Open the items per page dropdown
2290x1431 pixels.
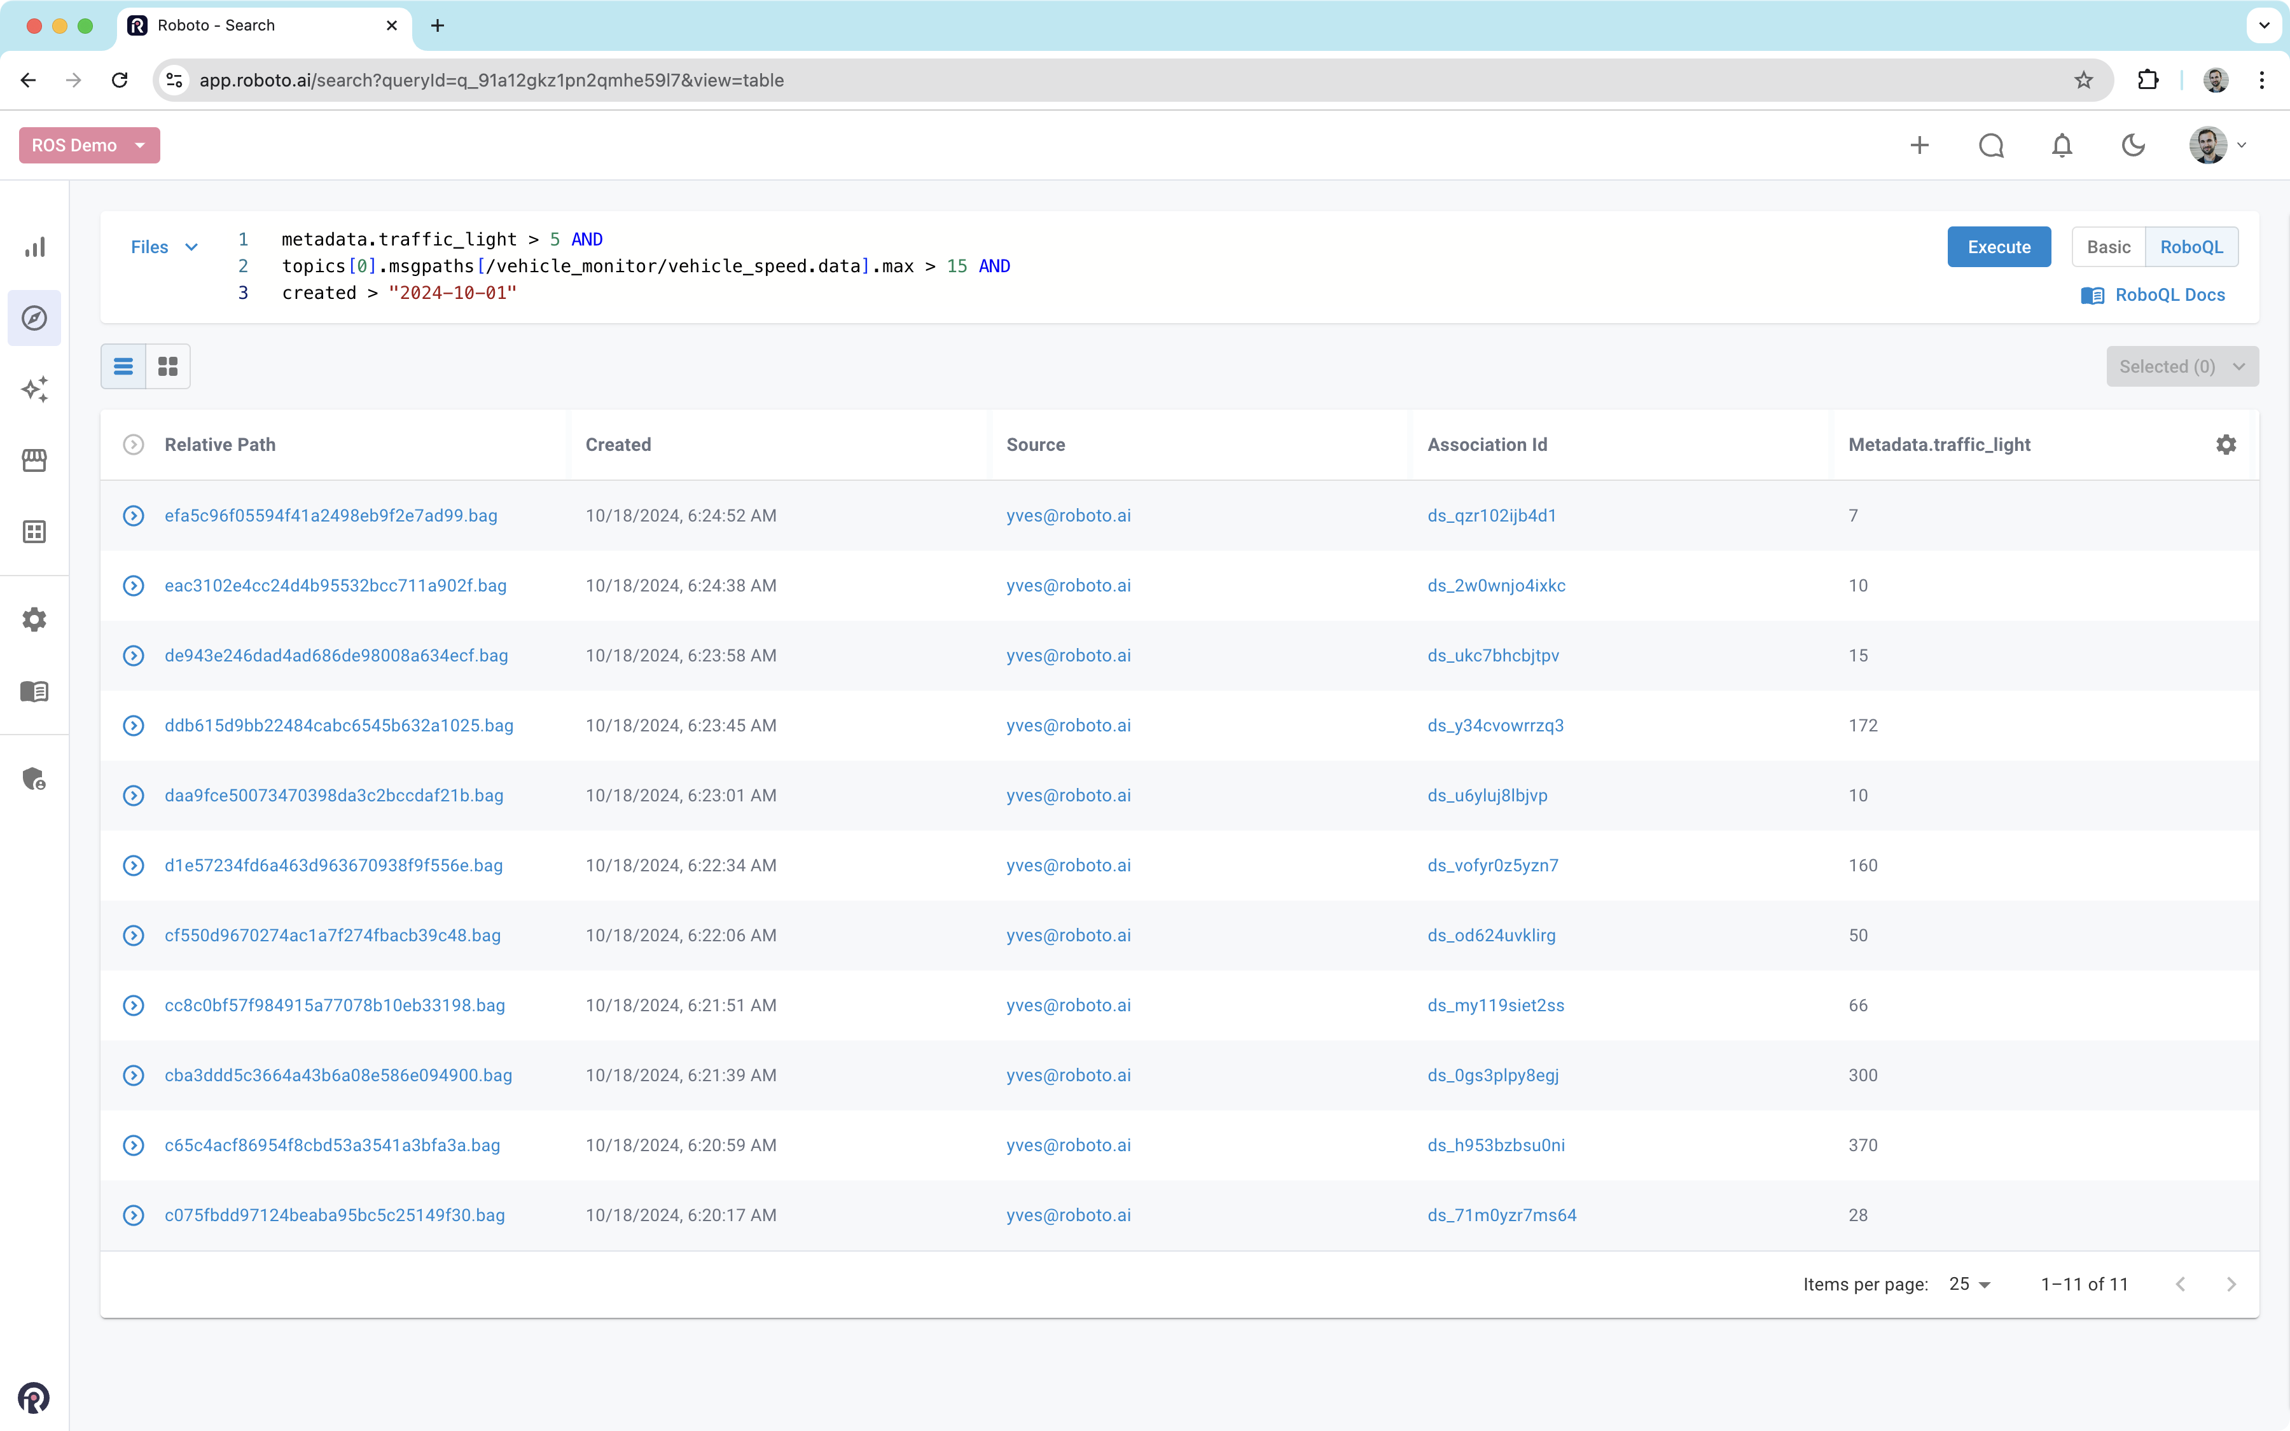pyautogui.click(x=1970, y=1284)
